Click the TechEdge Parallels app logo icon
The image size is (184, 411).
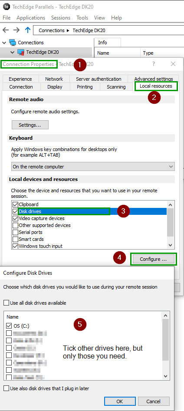(6, 7)
